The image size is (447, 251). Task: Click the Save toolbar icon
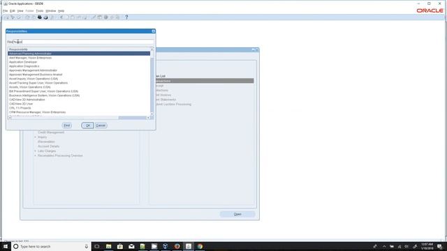click(27, 17)
